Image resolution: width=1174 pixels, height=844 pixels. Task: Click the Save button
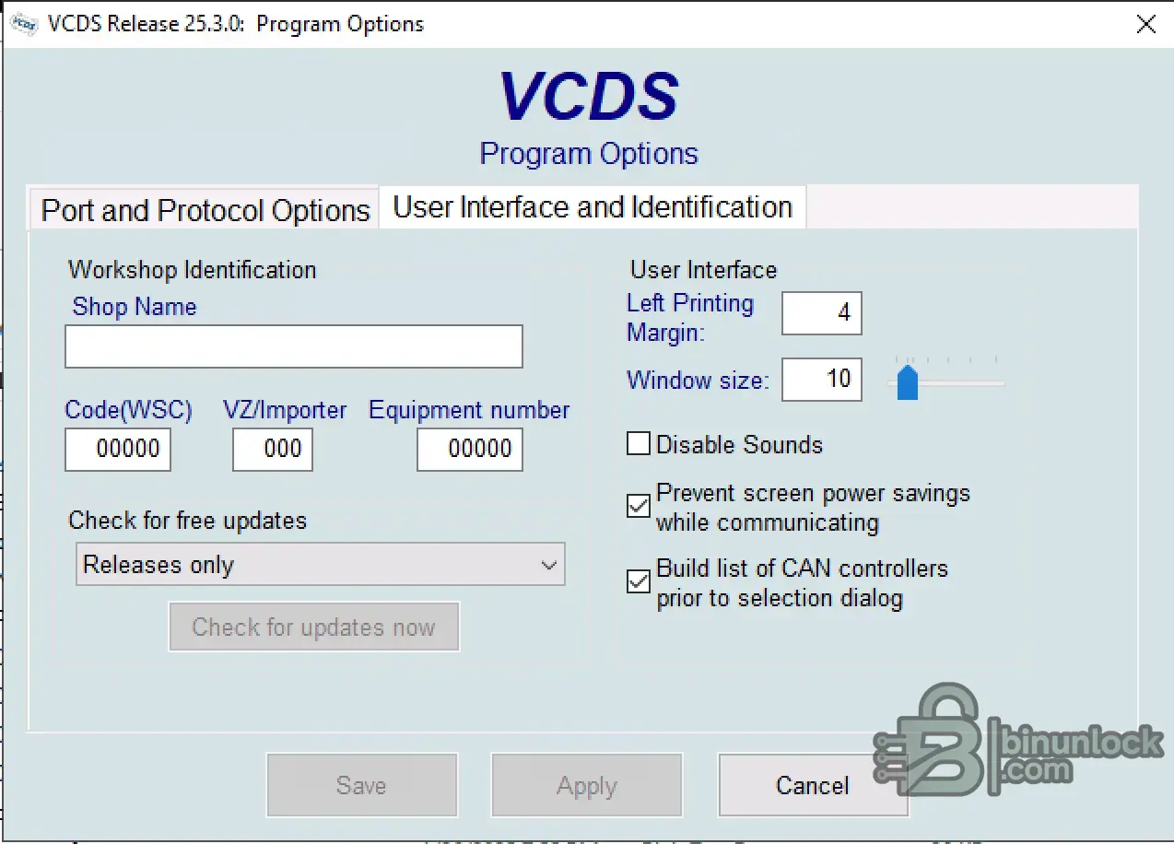(362, 785)
